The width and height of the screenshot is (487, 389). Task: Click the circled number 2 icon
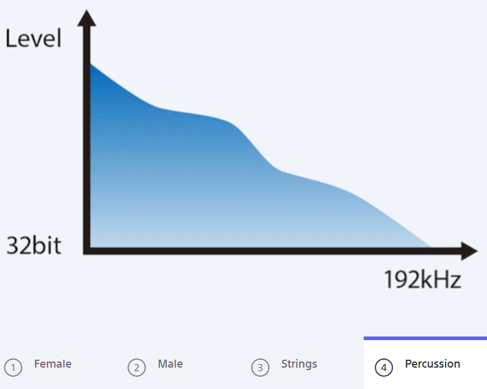tap(137, 368)
